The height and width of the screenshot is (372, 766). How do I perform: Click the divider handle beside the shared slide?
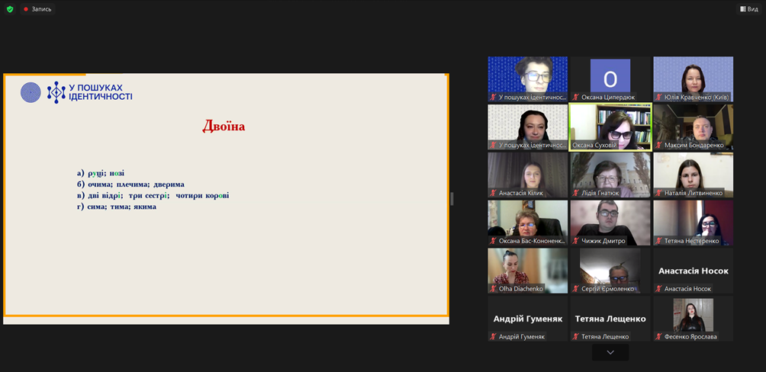click(452, 199)
